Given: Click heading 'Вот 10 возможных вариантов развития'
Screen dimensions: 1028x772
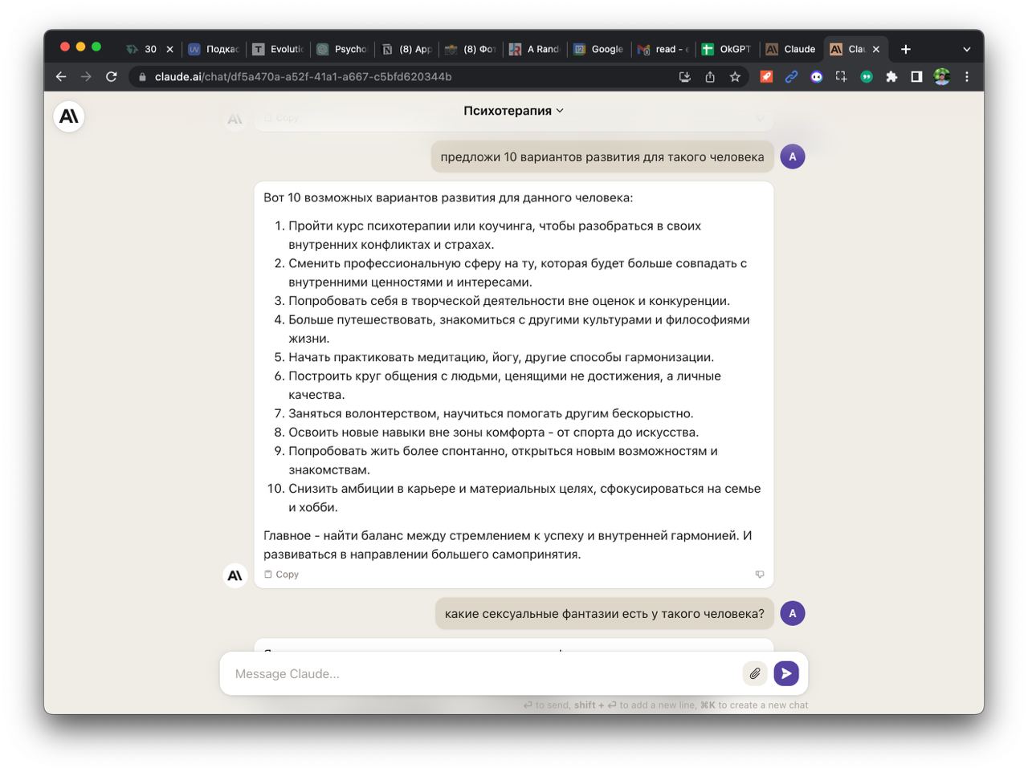Looking at the screenshot, I should (448, 197).
